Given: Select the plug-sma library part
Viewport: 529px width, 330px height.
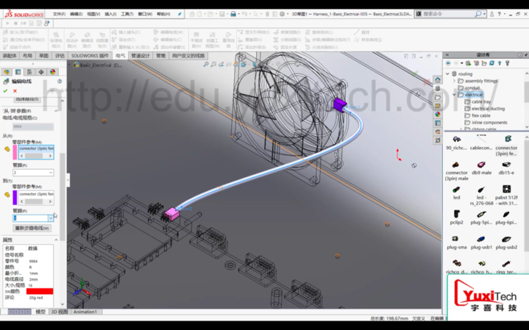Looking at the screenshot, I should click(456, 243).
